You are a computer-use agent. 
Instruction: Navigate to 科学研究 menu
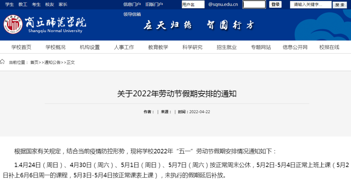click(x=192, y=47)
